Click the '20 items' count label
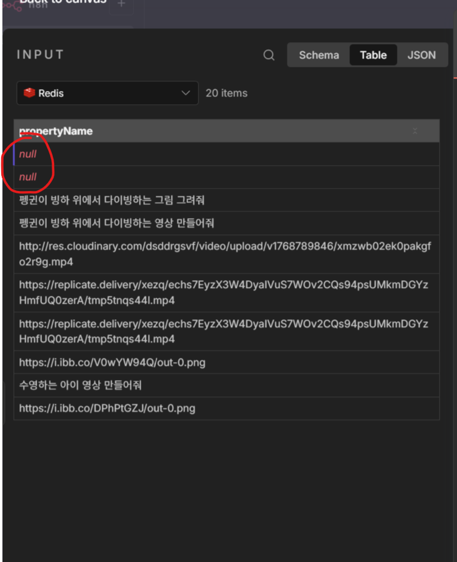Image resolution: width=457 pixels, height=562 pixels. coord(227,93)
